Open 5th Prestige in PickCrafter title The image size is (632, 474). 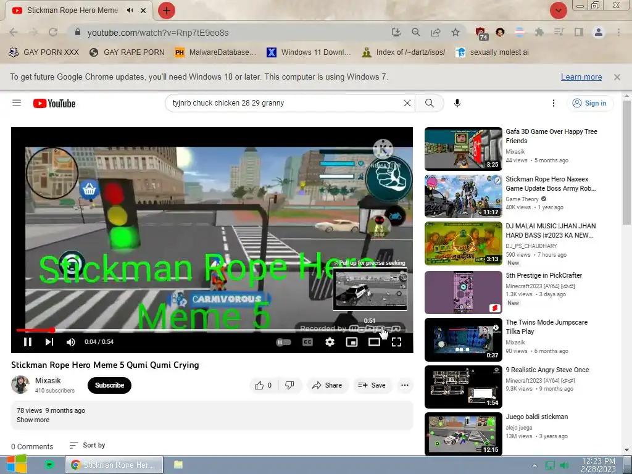tap(544, 275)
